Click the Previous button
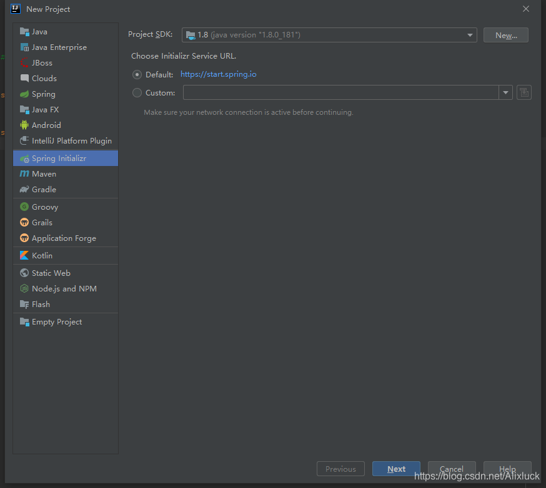The width and height of the screenshot is (546, 488). click(340, 469)
